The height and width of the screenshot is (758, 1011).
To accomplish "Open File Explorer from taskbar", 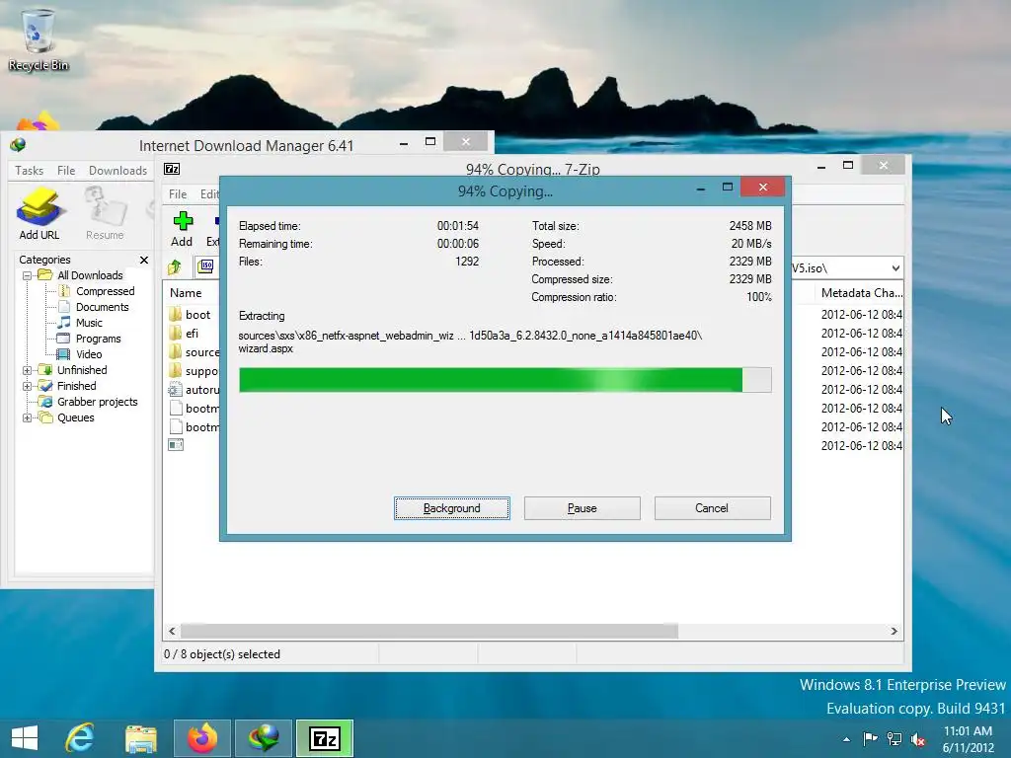I will pyautogui.click(x=140, y=738).
